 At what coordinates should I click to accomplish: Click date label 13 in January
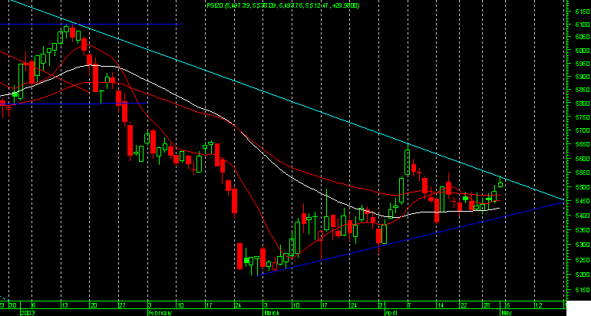[x=64, y=305]
